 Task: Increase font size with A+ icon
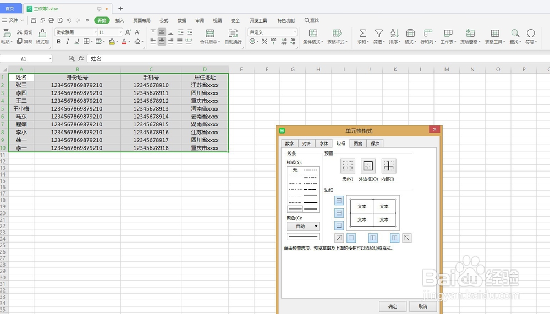pos(128,32)
